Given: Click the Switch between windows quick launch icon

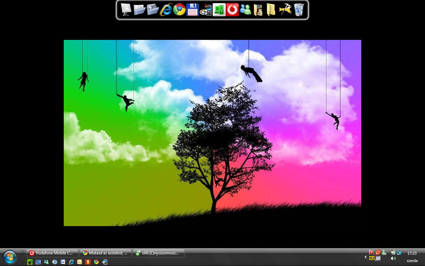Looking at the screenshot, I should click(105, 262).
